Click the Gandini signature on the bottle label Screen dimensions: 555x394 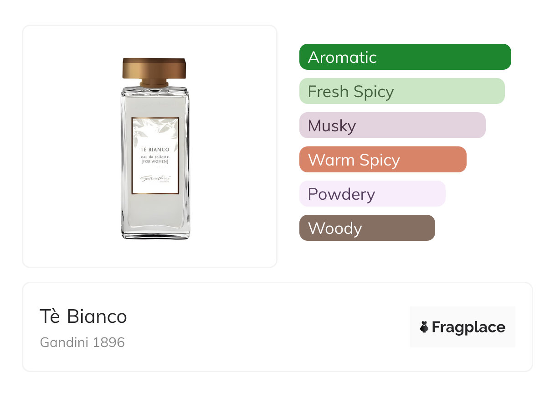pos(154,178)
